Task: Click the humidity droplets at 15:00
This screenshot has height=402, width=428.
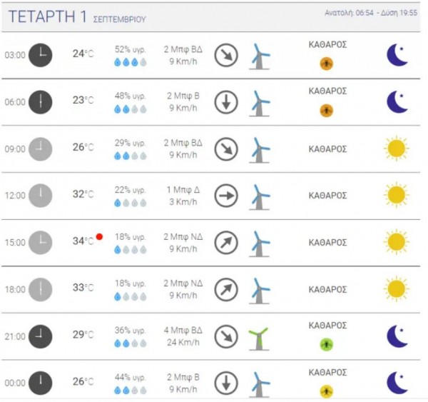Action: pos(131,250)
